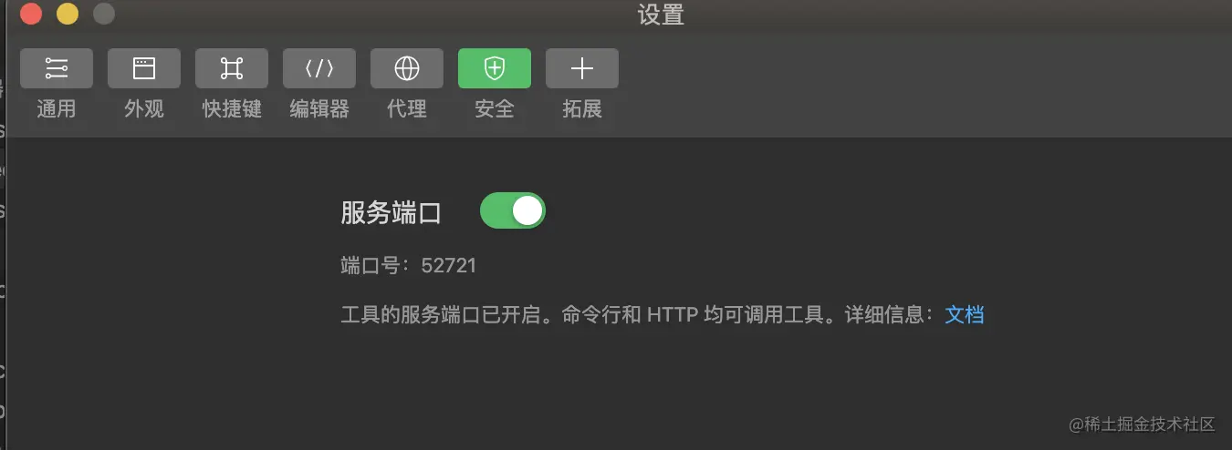Click the 拓展 text label
Screen dimensions: 1232x450
(x=582, y=109)
